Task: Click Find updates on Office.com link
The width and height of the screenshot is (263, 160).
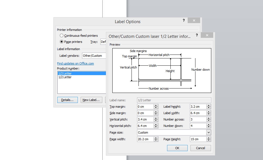Action: (75, 63)
